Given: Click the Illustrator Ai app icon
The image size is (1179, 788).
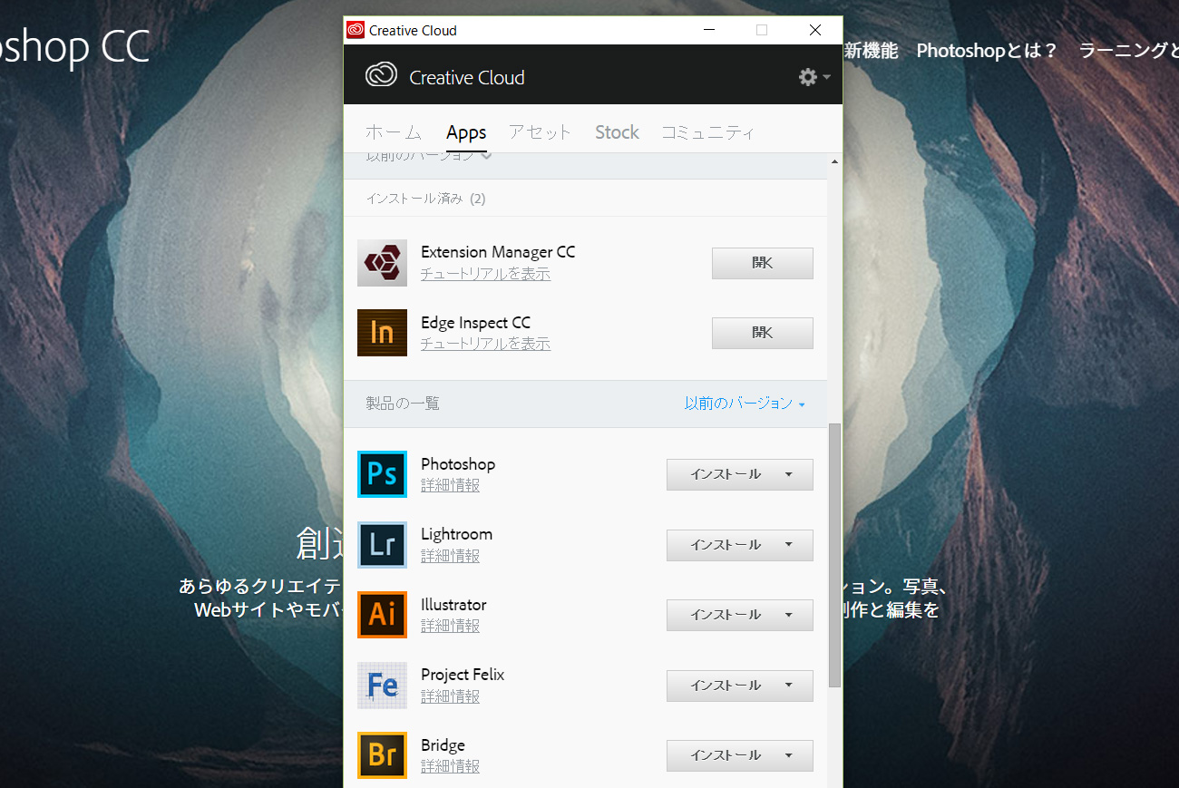Looking at the screenshot, I should click(382, 615).
